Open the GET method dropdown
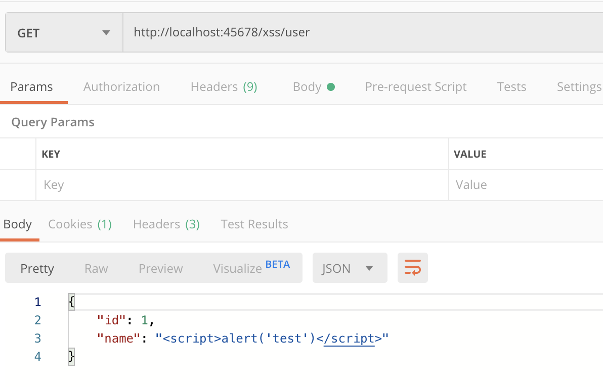The height and width of the screenshot is (387, 603). click(64, 33)
